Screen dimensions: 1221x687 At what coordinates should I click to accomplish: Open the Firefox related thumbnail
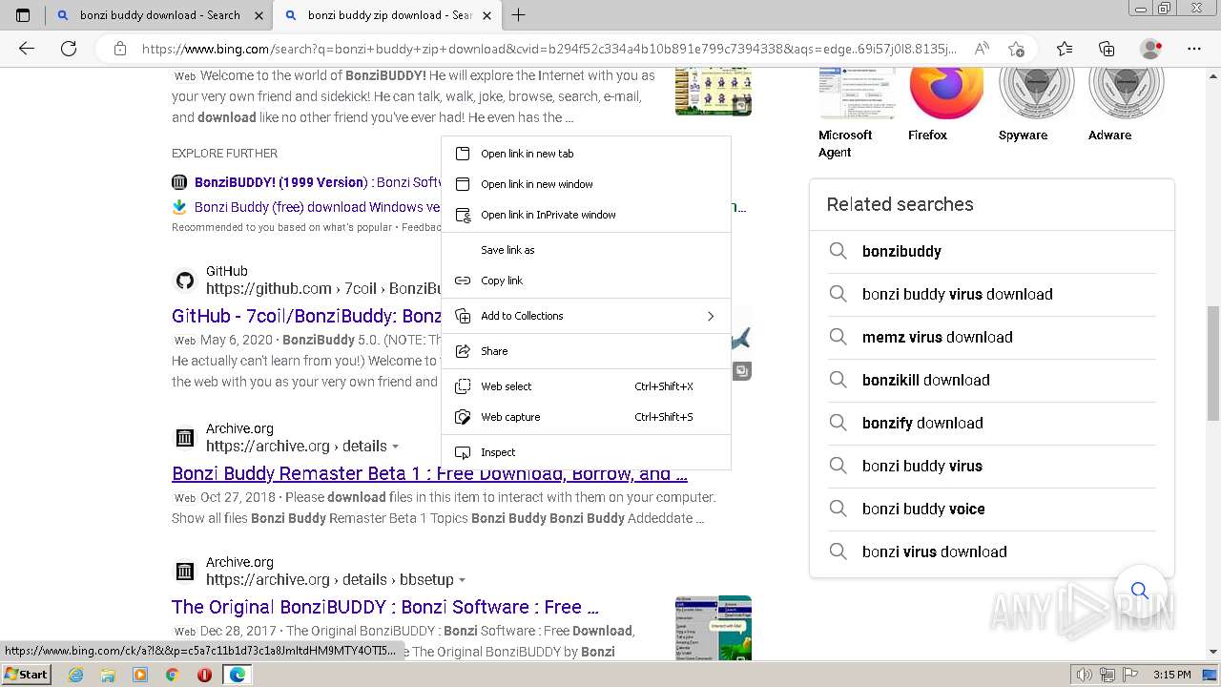946,94
